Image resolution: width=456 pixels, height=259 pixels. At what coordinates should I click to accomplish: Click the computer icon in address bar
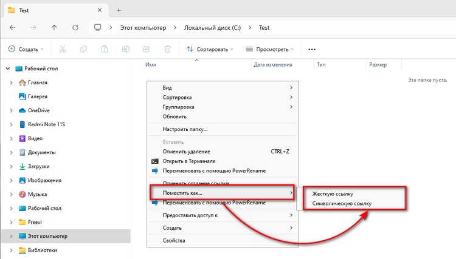pos(98,27)
